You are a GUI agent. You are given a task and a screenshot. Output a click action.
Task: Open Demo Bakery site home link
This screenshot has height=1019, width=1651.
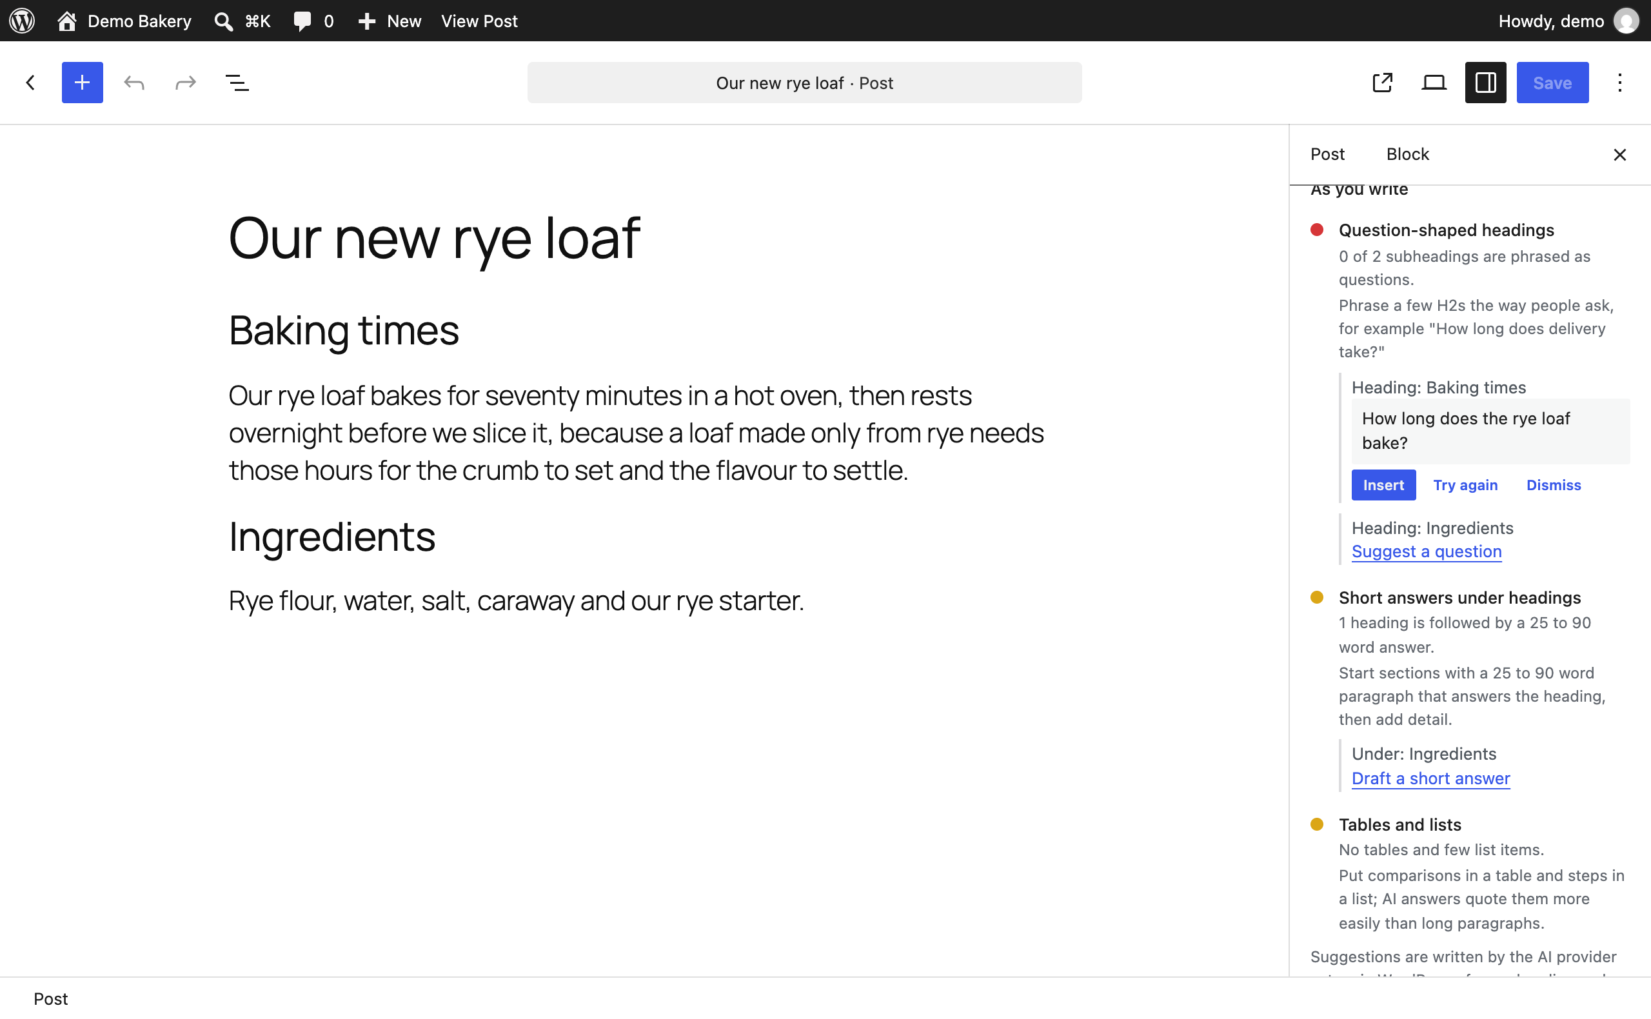pos(124,21)
